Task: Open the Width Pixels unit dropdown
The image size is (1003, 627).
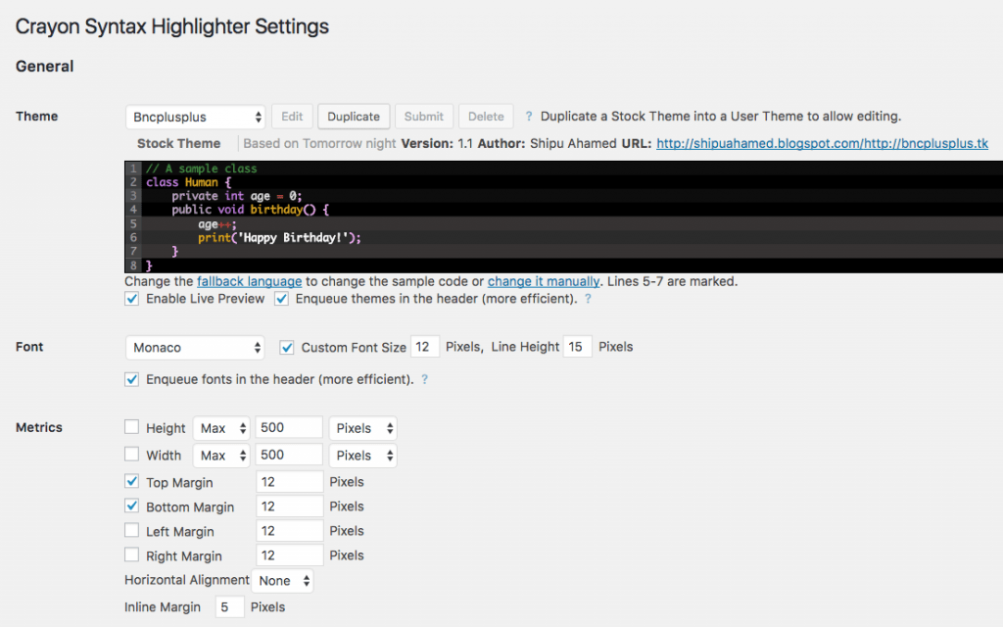Action: pos(362,456)
